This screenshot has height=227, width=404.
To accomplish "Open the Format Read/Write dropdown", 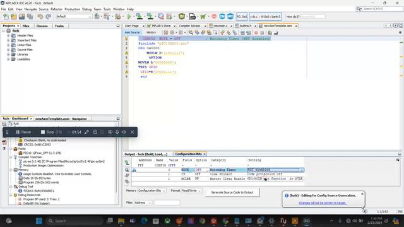I will [x=191, y=190].
